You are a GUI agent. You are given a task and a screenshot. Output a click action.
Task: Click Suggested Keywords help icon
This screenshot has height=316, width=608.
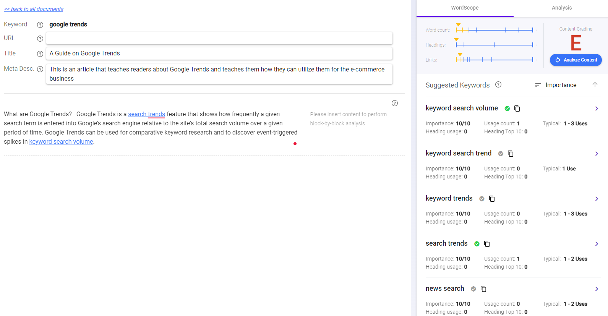coord(498,84)
